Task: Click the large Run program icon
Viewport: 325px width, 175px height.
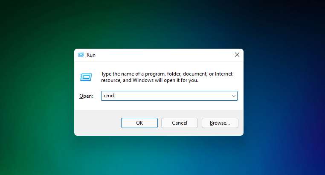Action: pos(86,77)
